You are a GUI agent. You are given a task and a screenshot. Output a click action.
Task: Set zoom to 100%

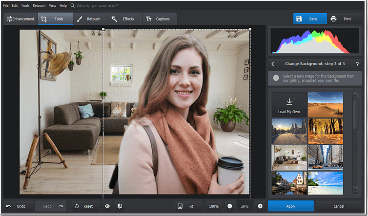point(214,206)
